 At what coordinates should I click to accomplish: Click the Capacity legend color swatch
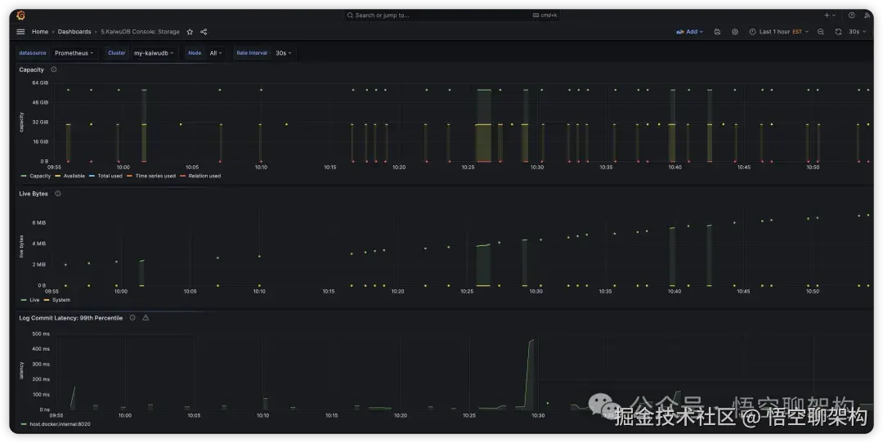coord(24,177)
